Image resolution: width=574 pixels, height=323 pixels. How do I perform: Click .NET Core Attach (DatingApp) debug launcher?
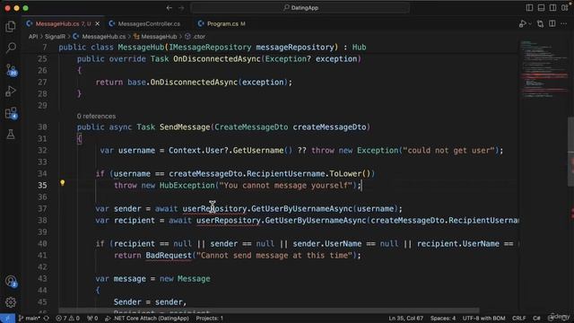[x=147, y=319]
